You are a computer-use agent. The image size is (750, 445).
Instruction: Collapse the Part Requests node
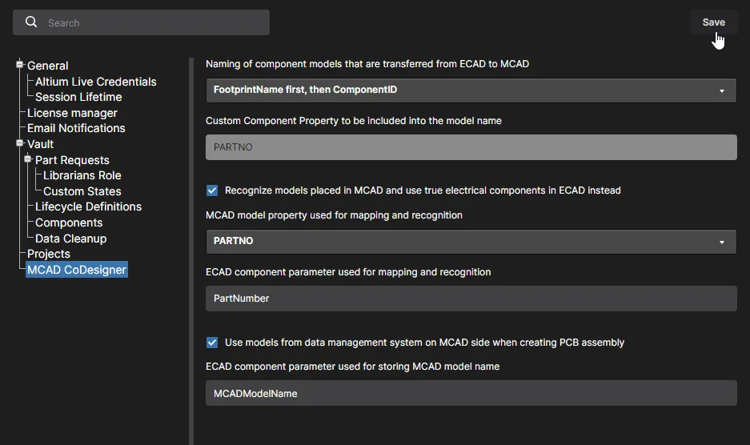click(28, 158)
